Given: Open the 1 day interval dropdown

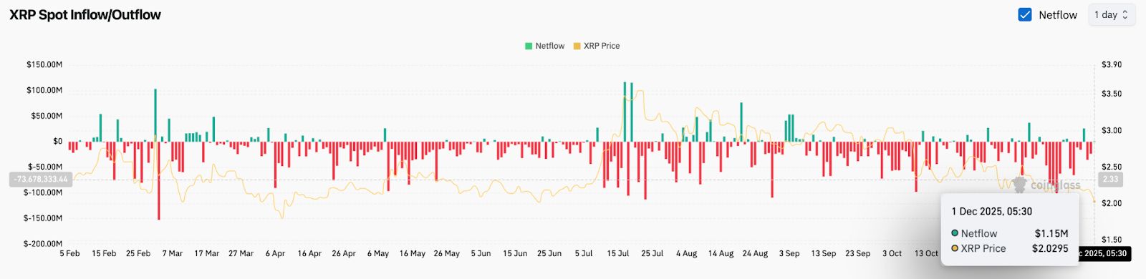Looking at the screenshot, I should pyautogui.click(x=1112, y=15).
